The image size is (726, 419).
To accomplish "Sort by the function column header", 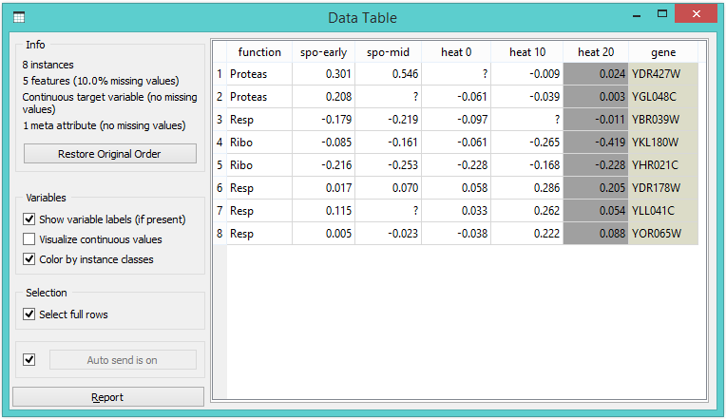I will [x=258, y=52].
